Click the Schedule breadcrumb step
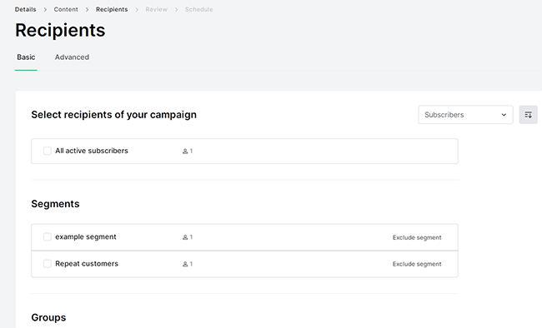This screenshot has width=542, height=328. [198, 9]
